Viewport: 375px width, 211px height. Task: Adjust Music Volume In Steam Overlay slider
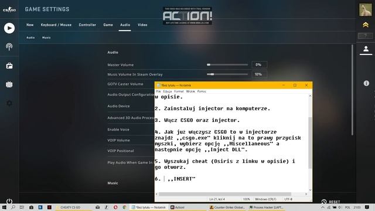[x=227, y=74]
